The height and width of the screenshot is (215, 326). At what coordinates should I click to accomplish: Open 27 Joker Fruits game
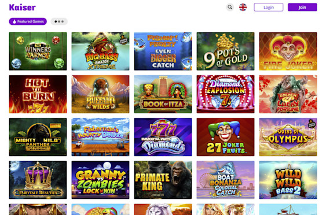pos(226,137)
